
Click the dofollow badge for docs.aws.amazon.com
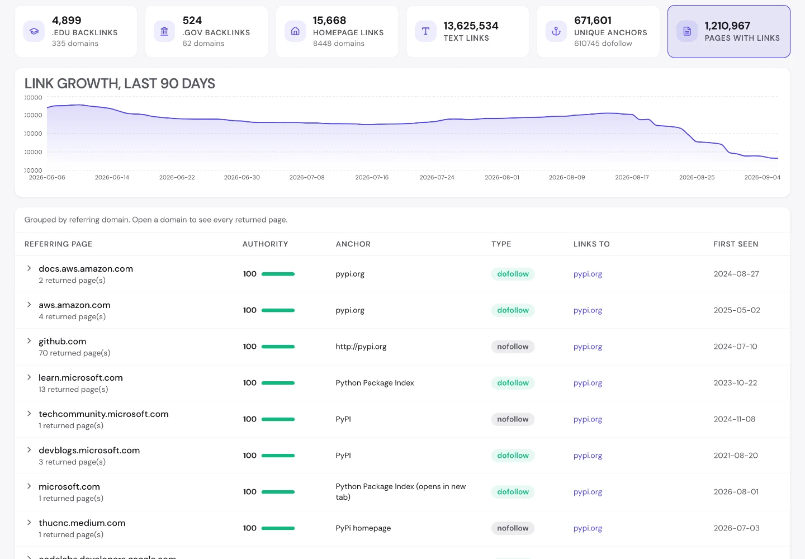click(513, 274)
